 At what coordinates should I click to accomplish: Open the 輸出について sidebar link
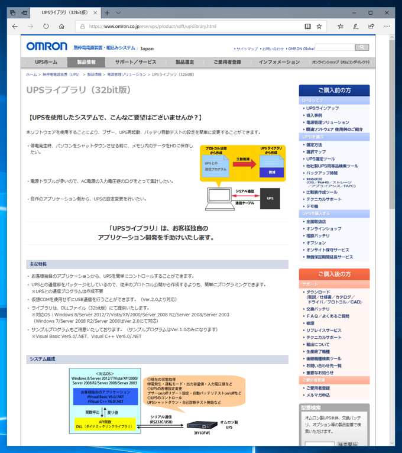click(317, 344)
